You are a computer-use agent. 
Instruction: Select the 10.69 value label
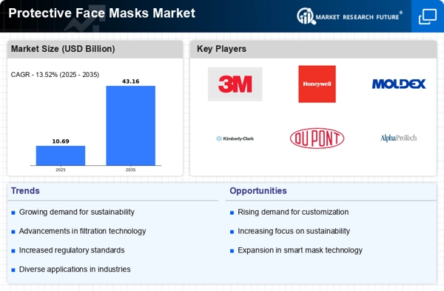click(x=61, y=141)
